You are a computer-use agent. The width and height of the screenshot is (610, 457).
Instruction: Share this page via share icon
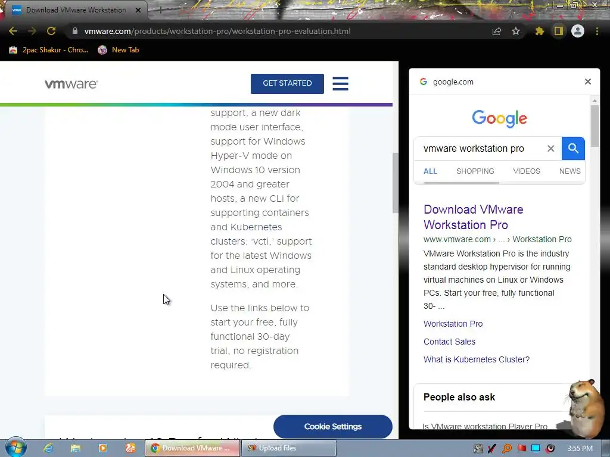point(497,31)
